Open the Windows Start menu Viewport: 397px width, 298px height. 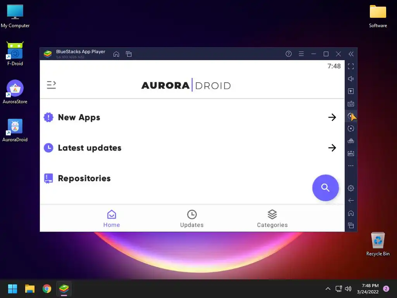click(x=12, y=289)
